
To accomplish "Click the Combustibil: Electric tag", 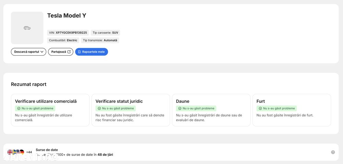I will pyautogui.click(x=63, y=40).
